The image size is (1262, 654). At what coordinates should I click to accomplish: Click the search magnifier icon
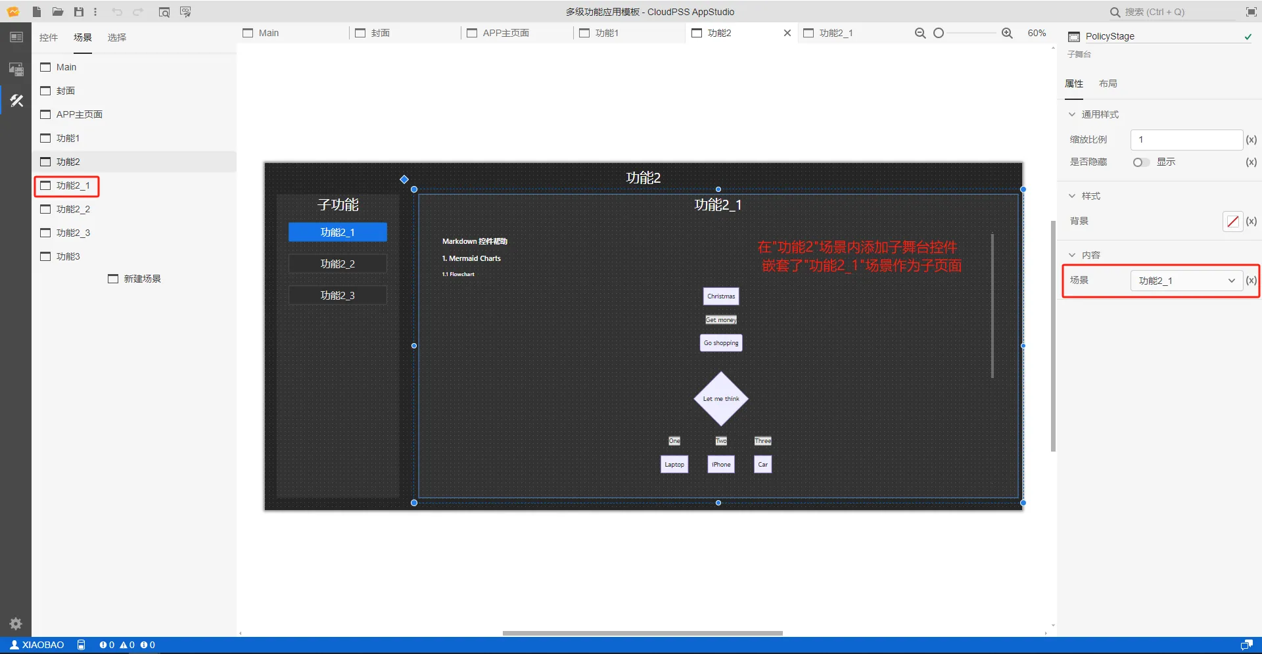click(x=1115, y=12)
